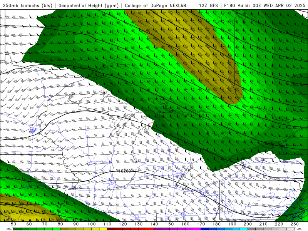Viewport: 308px width, 231px height.
Task: Click the '60' color scale label
Action: [x=29, y=224]
